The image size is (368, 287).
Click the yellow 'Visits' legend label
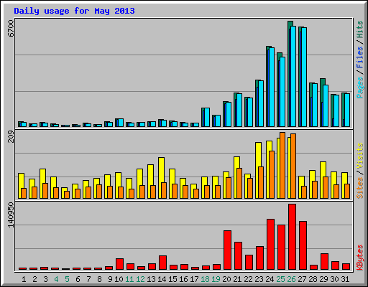[360, 156]
